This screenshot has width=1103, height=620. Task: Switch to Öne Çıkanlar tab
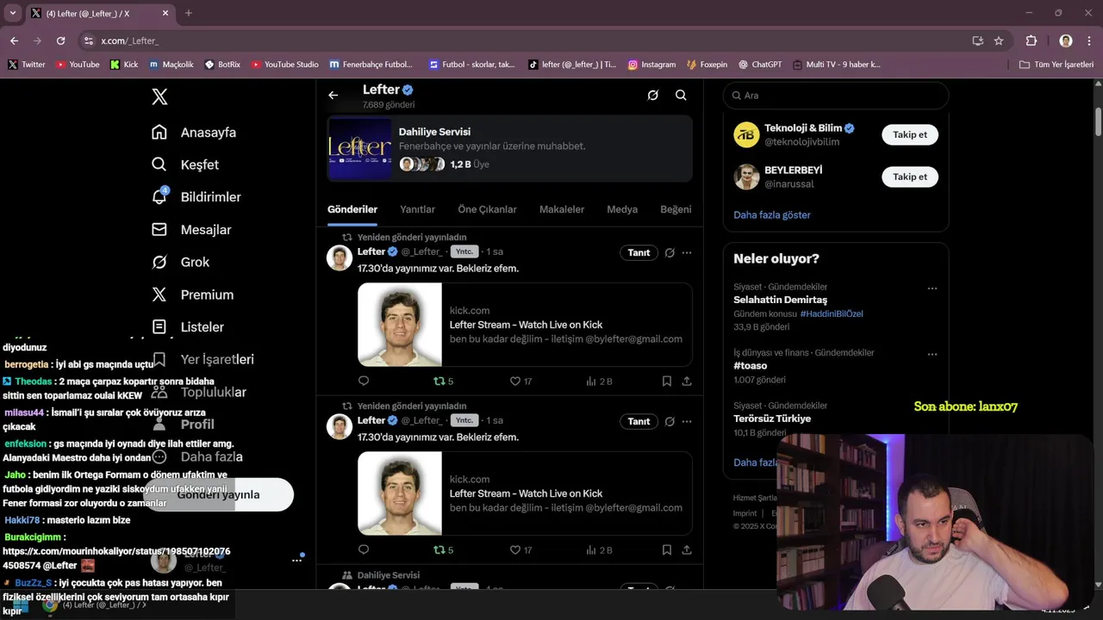(487, 209)
